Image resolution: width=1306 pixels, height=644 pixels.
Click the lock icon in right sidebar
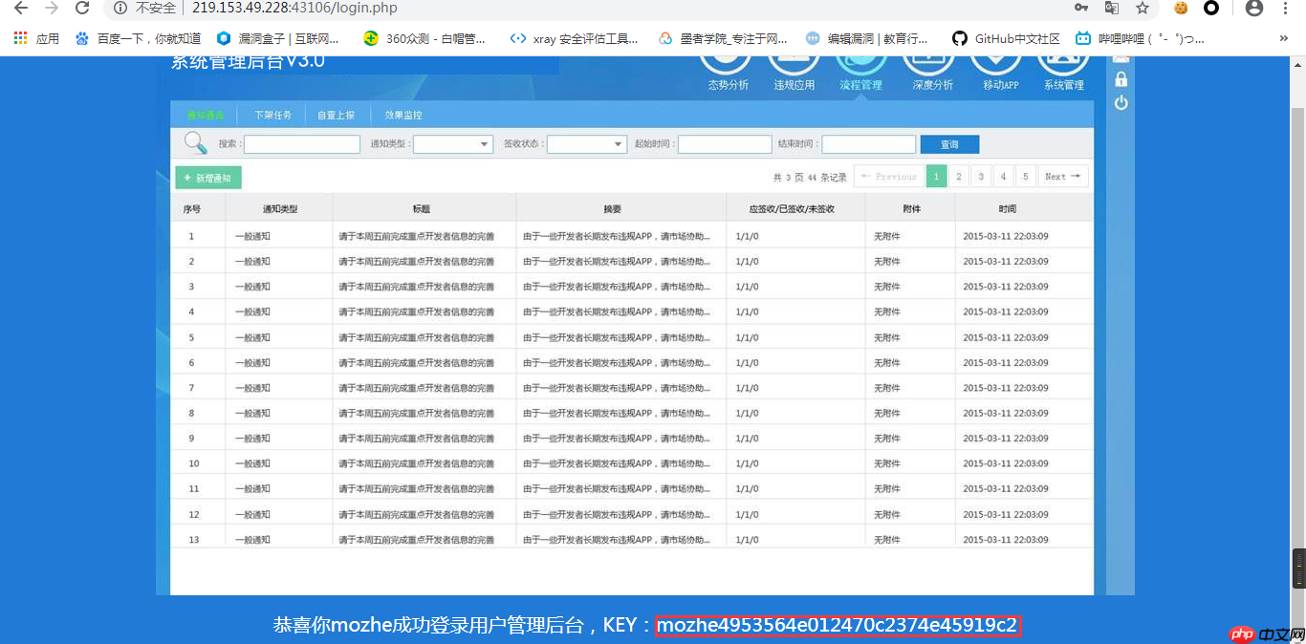tap(1120, 78)
